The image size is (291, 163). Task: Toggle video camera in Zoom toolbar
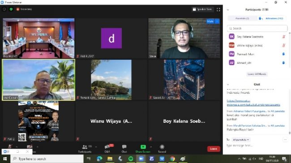click(29, 147)
